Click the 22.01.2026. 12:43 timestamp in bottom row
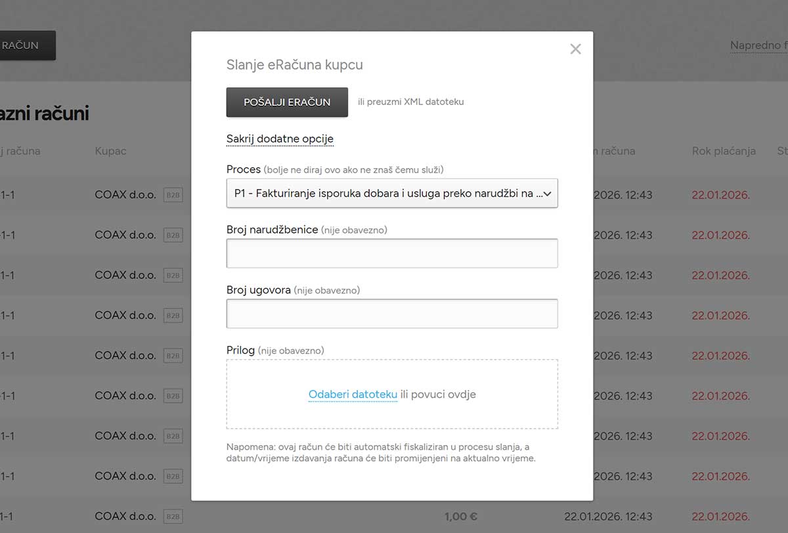 coord(608,517)
